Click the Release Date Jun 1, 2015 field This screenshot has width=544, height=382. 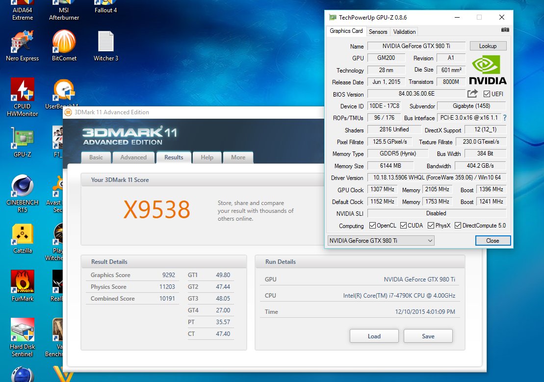click(386, 82)
